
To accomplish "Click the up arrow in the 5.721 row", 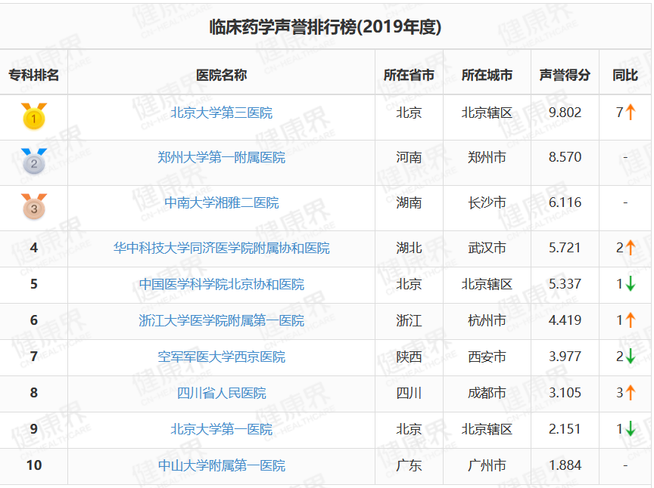I will click(631, 248).
